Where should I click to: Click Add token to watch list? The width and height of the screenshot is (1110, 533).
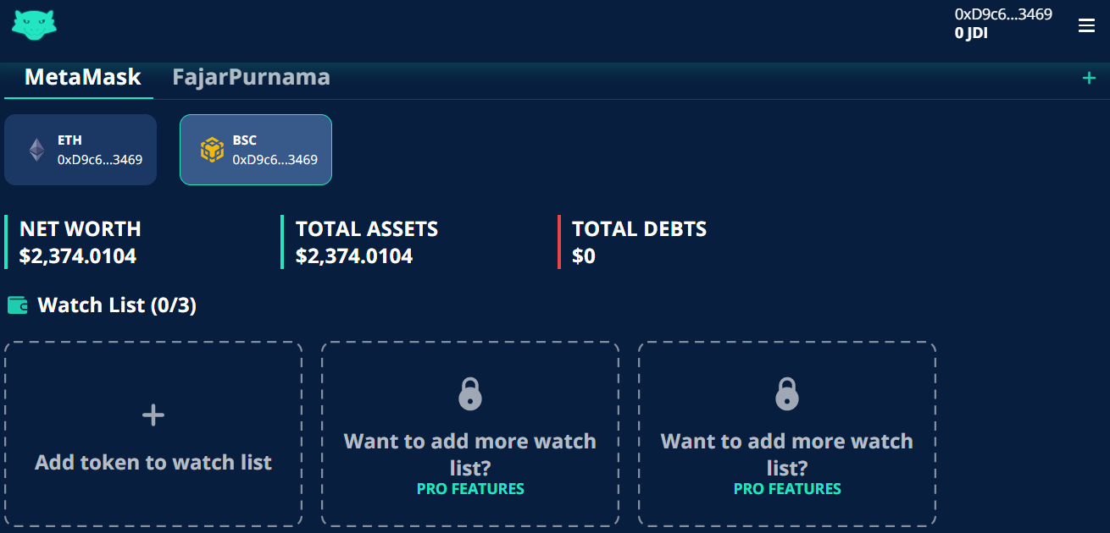[153, 463]
